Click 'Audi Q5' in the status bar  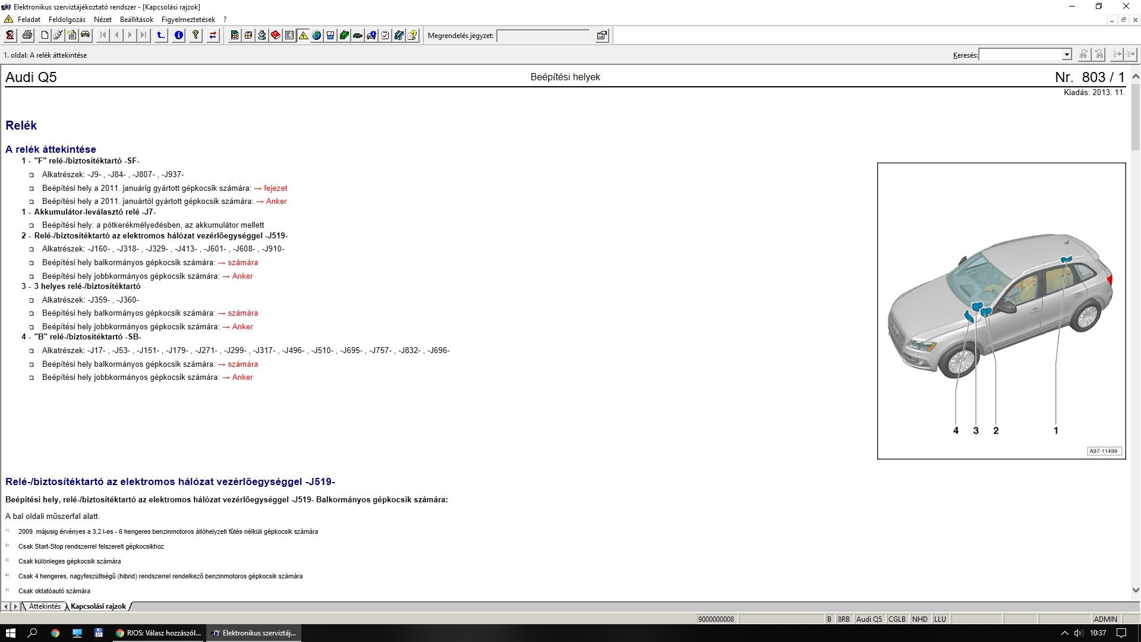coord(869,619)
